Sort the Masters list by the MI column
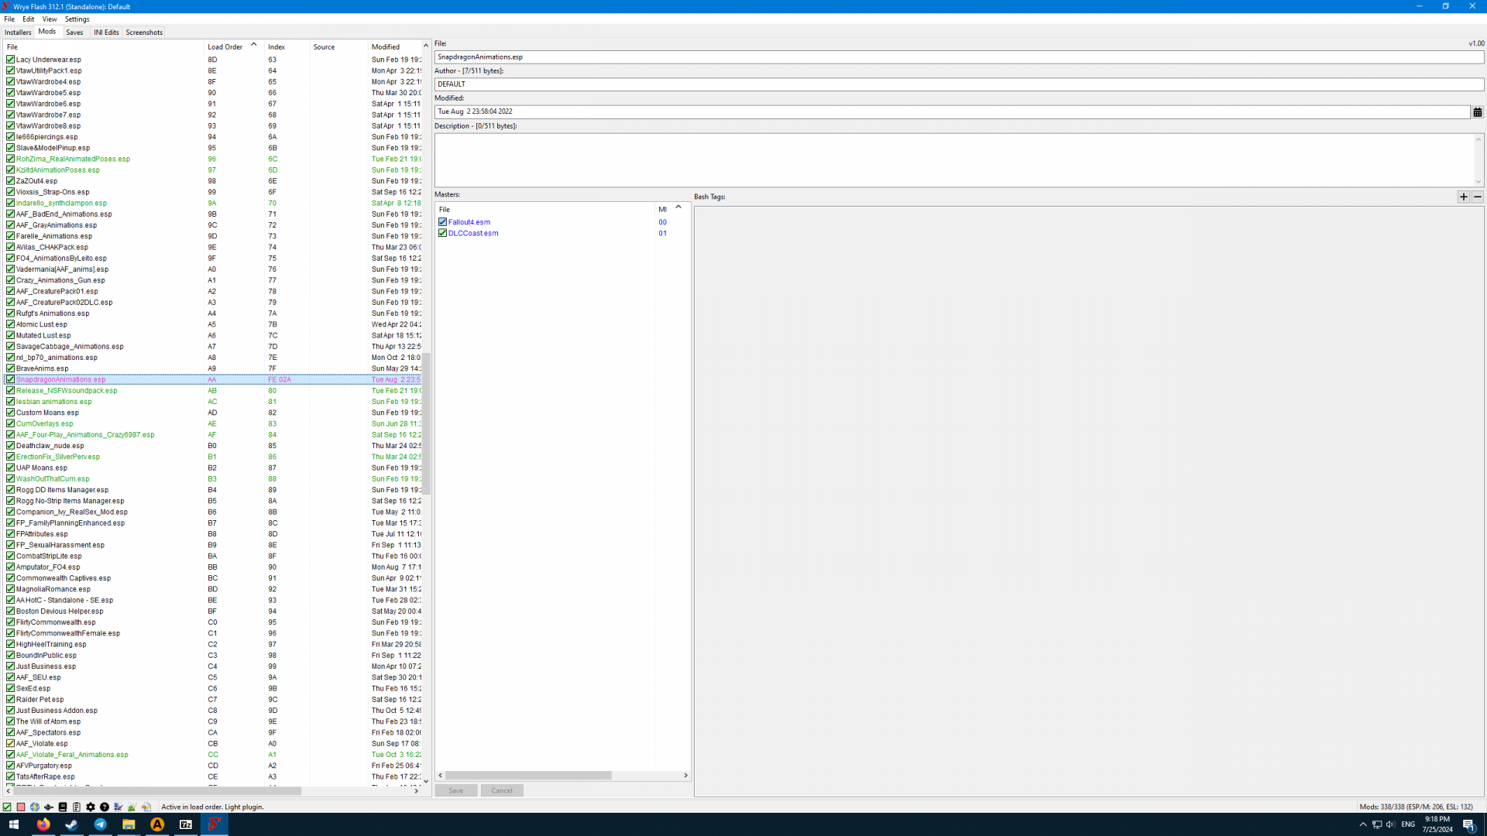Viewport: 1487px width, 836px height. (663, 209)
